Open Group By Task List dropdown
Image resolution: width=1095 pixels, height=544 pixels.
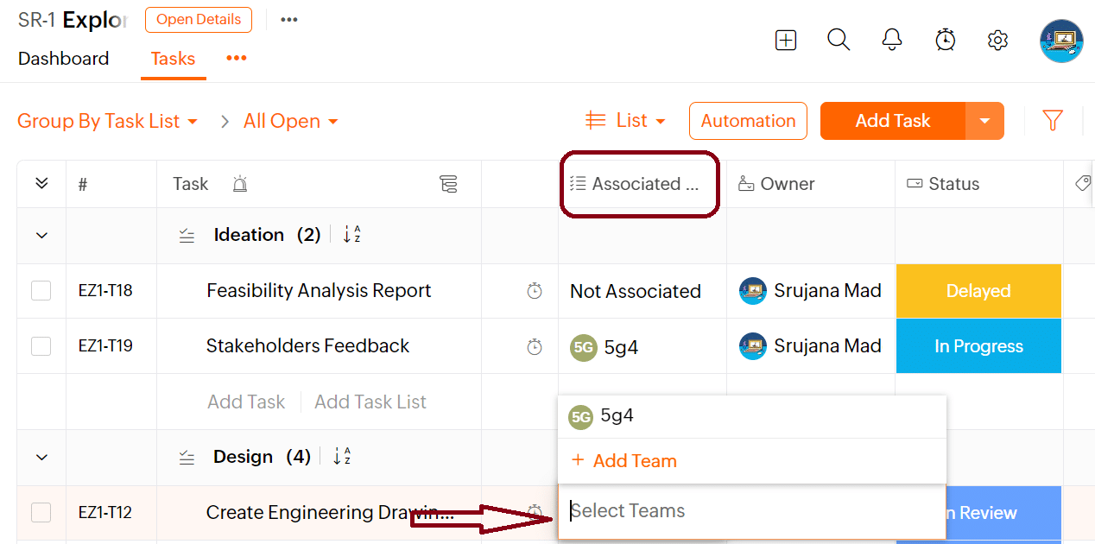pyautogui.click(x=108, y=121)
